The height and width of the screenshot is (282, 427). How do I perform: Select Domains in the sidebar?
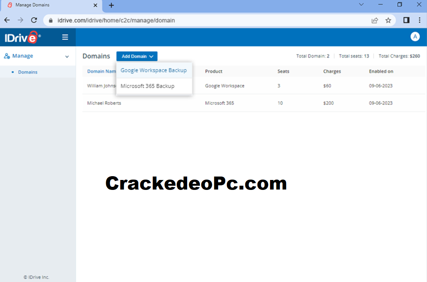pos(28,72)
